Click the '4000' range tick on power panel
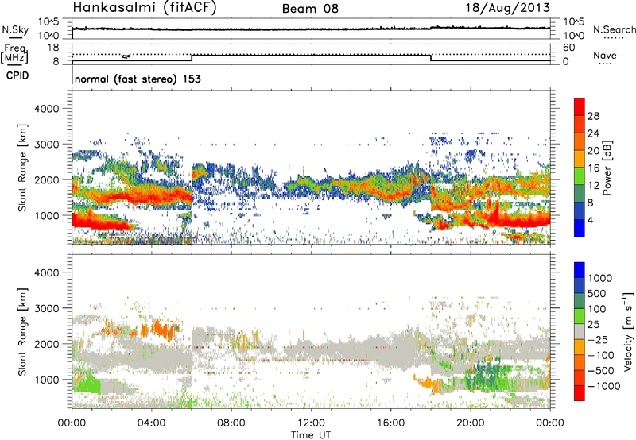 tap(47, 109)
